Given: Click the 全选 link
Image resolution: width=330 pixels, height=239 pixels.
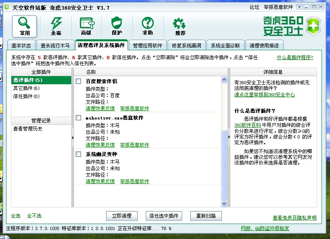Looking at the screenshot, I should [x=15, y=216].
